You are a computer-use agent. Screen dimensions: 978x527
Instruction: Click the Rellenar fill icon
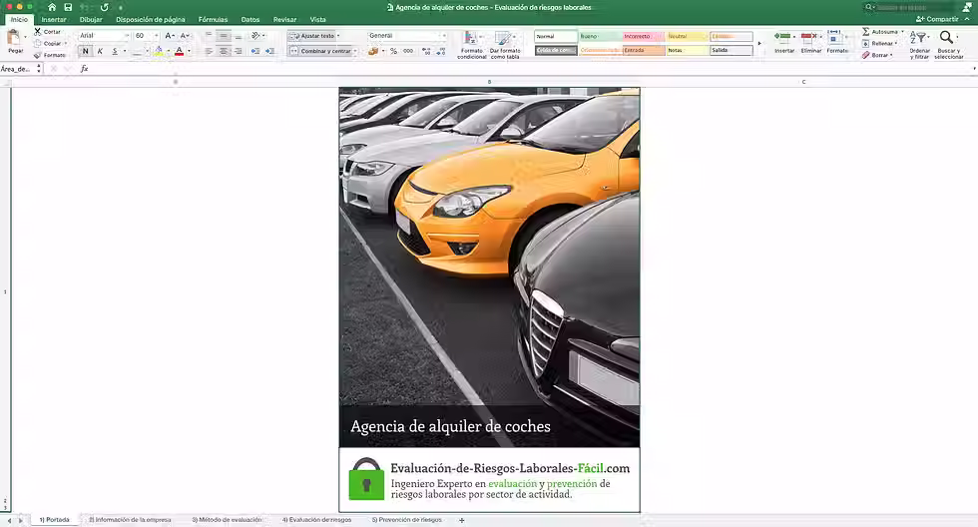click(x=866, y=44)
